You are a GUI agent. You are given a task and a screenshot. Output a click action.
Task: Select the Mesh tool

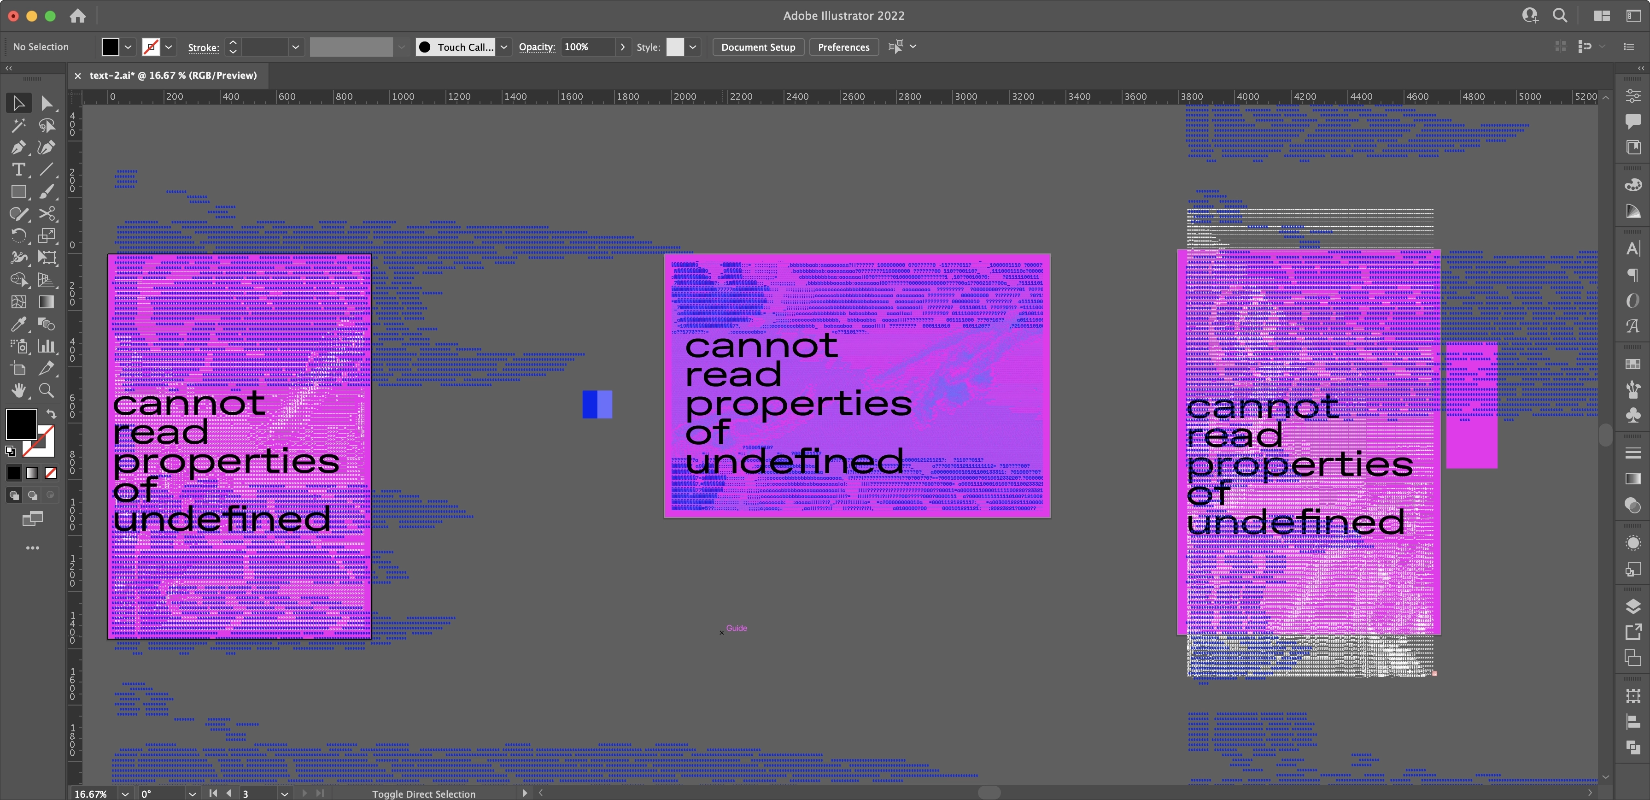point(18,302)
